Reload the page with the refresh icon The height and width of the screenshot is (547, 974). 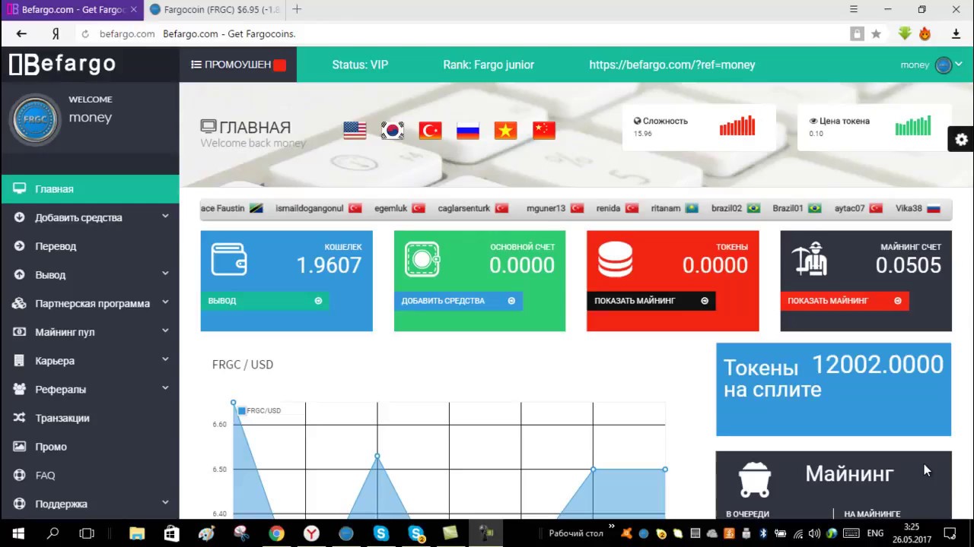tap(85, 34)
